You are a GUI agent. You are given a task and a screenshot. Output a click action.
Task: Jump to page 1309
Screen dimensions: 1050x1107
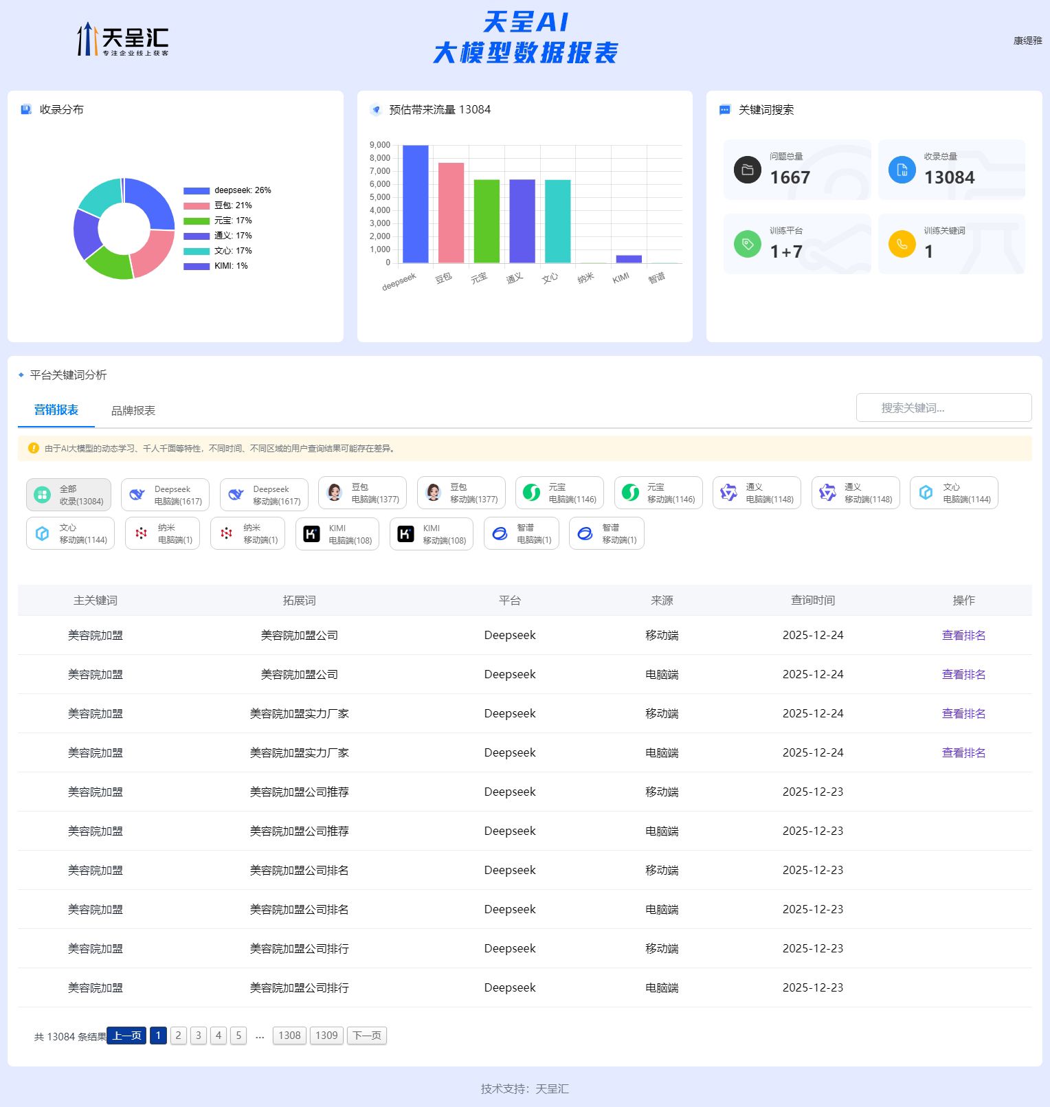(x=326, y=1036)
